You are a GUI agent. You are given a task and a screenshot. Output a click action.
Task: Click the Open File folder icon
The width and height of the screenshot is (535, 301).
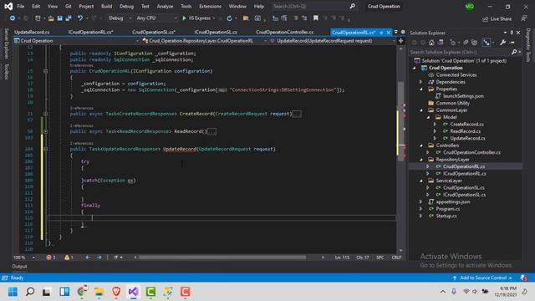(x=51, y=18)
